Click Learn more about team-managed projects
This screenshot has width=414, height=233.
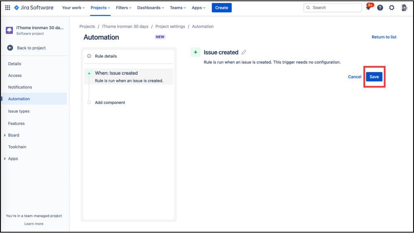coord(34,224)
